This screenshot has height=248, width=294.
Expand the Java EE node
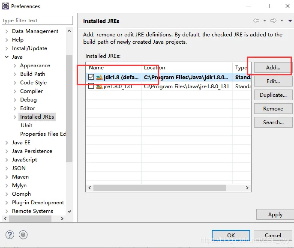click(7, 143)
